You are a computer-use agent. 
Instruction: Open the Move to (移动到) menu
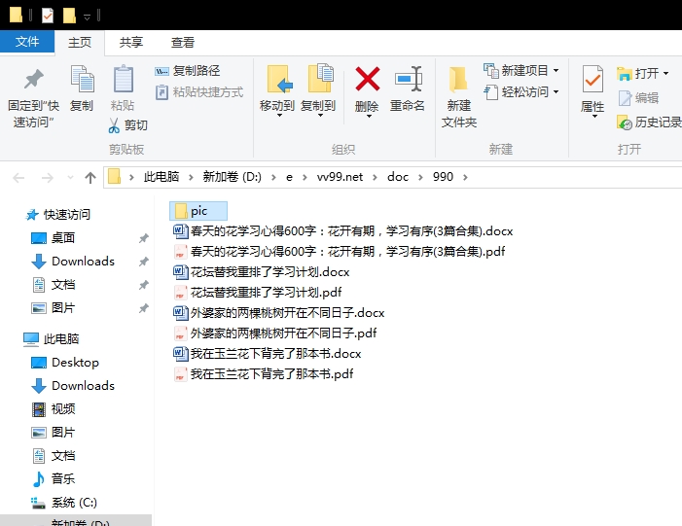coord(277,91)
